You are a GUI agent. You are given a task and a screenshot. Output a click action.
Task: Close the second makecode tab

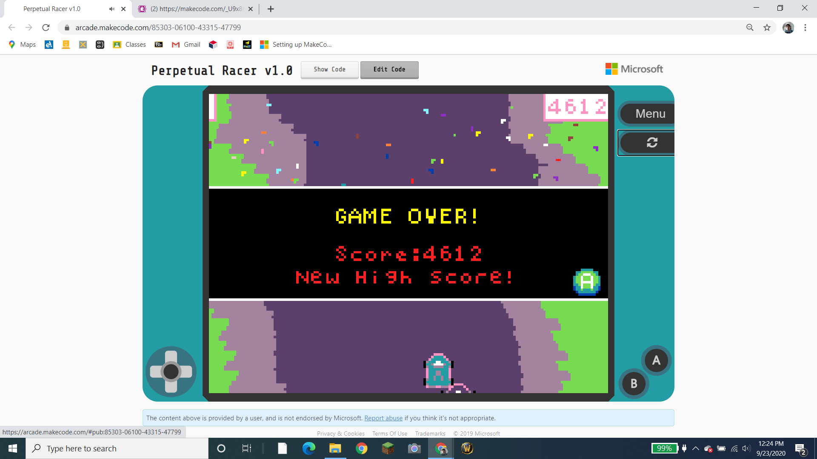250,9
